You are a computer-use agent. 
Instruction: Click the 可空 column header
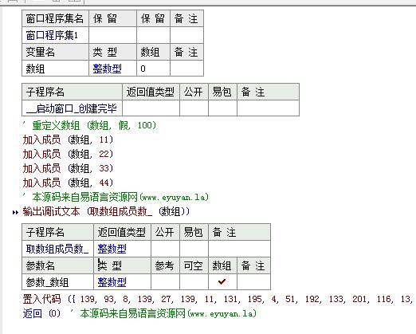pos(194,265)
